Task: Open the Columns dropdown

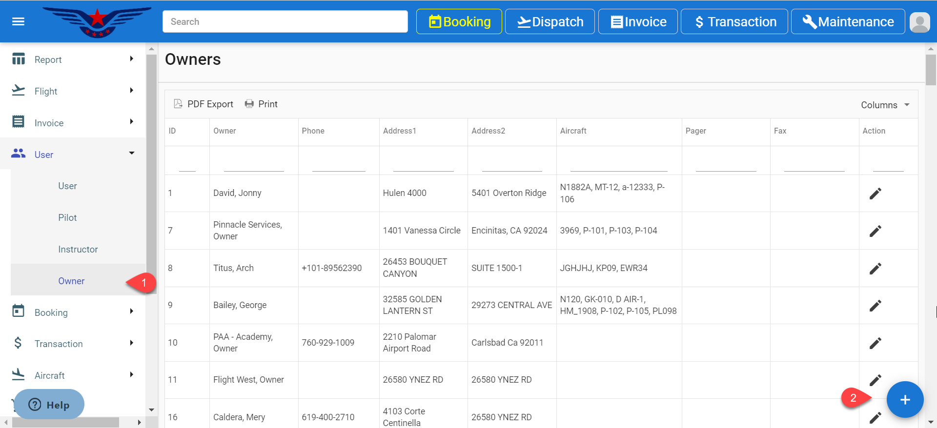Action: [885, 105]
